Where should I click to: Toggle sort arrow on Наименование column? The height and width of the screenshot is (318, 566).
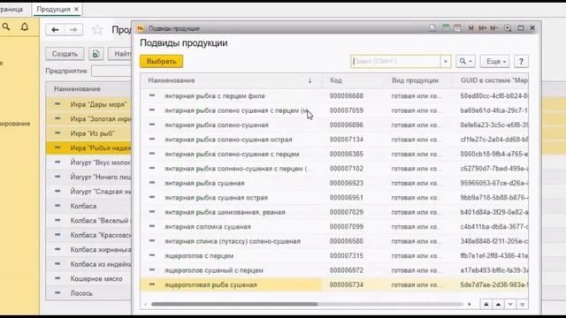coord(310,80)
